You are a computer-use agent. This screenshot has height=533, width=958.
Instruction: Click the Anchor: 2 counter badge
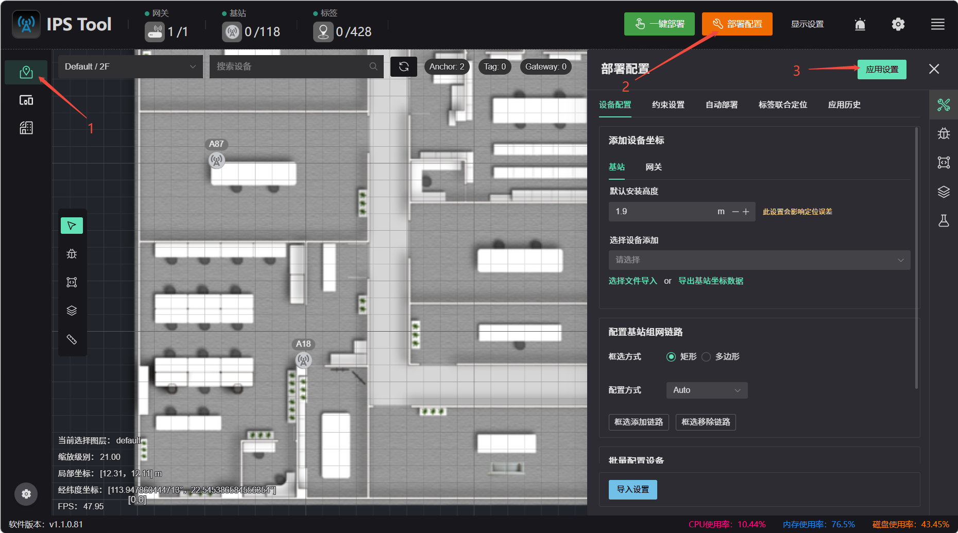[x=447, y=66]
